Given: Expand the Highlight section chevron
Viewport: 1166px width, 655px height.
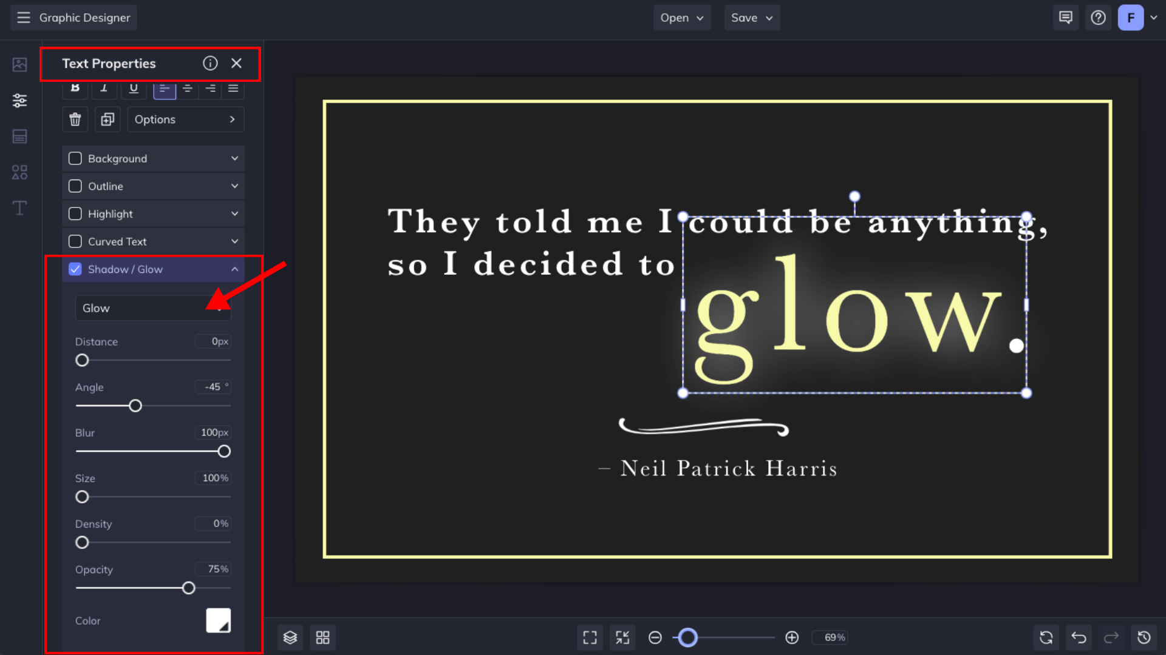Looking at the screenshot, I should (234, 213).
